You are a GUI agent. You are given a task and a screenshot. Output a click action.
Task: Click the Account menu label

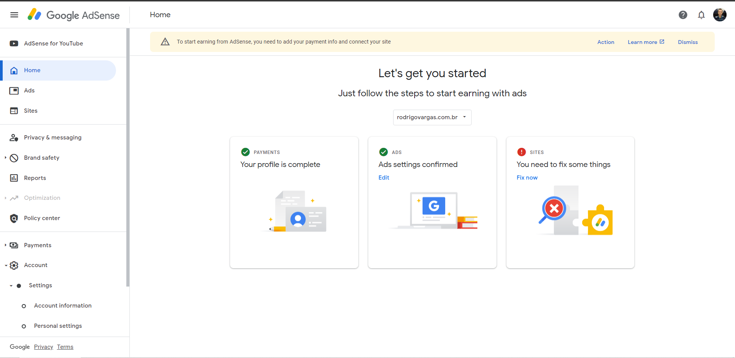pyautogui.click(x=36, y=265)
